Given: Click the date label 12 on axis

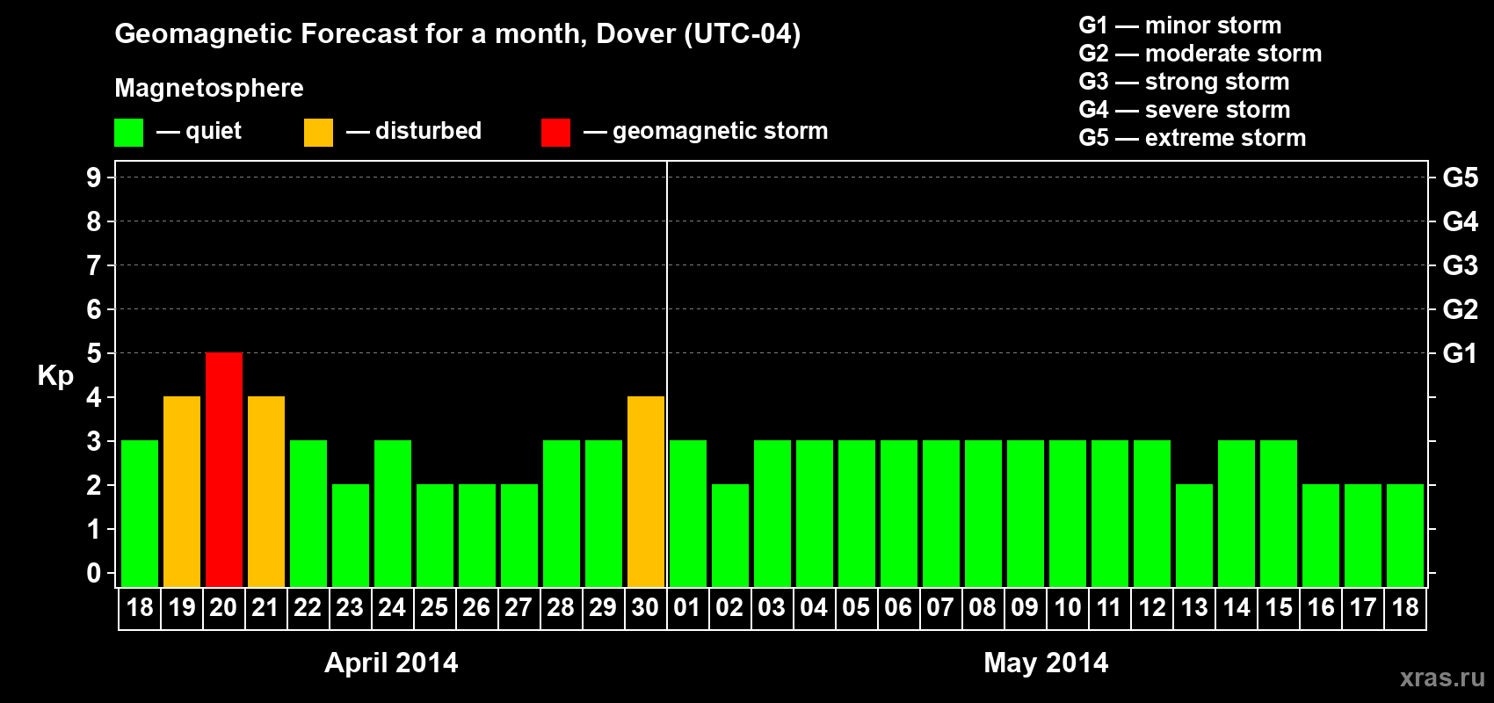Looking at the screenshot, I should [x=1152, y=607].
